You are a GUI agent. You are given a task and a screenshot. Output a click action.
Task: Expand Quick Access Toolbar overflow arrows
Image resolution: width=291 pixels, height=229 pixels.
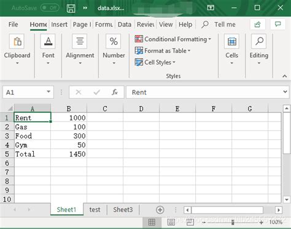pos(85,8)
